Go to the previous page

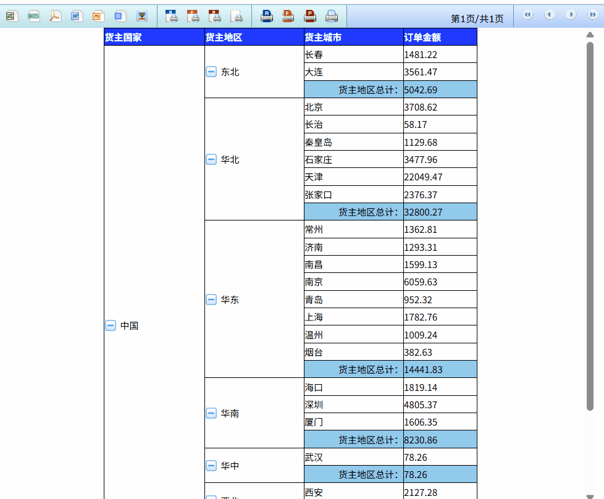click(x=549, y=15)
